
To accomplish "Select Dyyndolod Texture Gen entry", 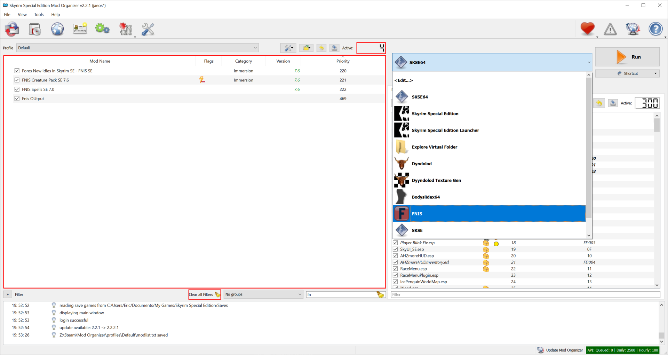I will (x=489, y=180).
